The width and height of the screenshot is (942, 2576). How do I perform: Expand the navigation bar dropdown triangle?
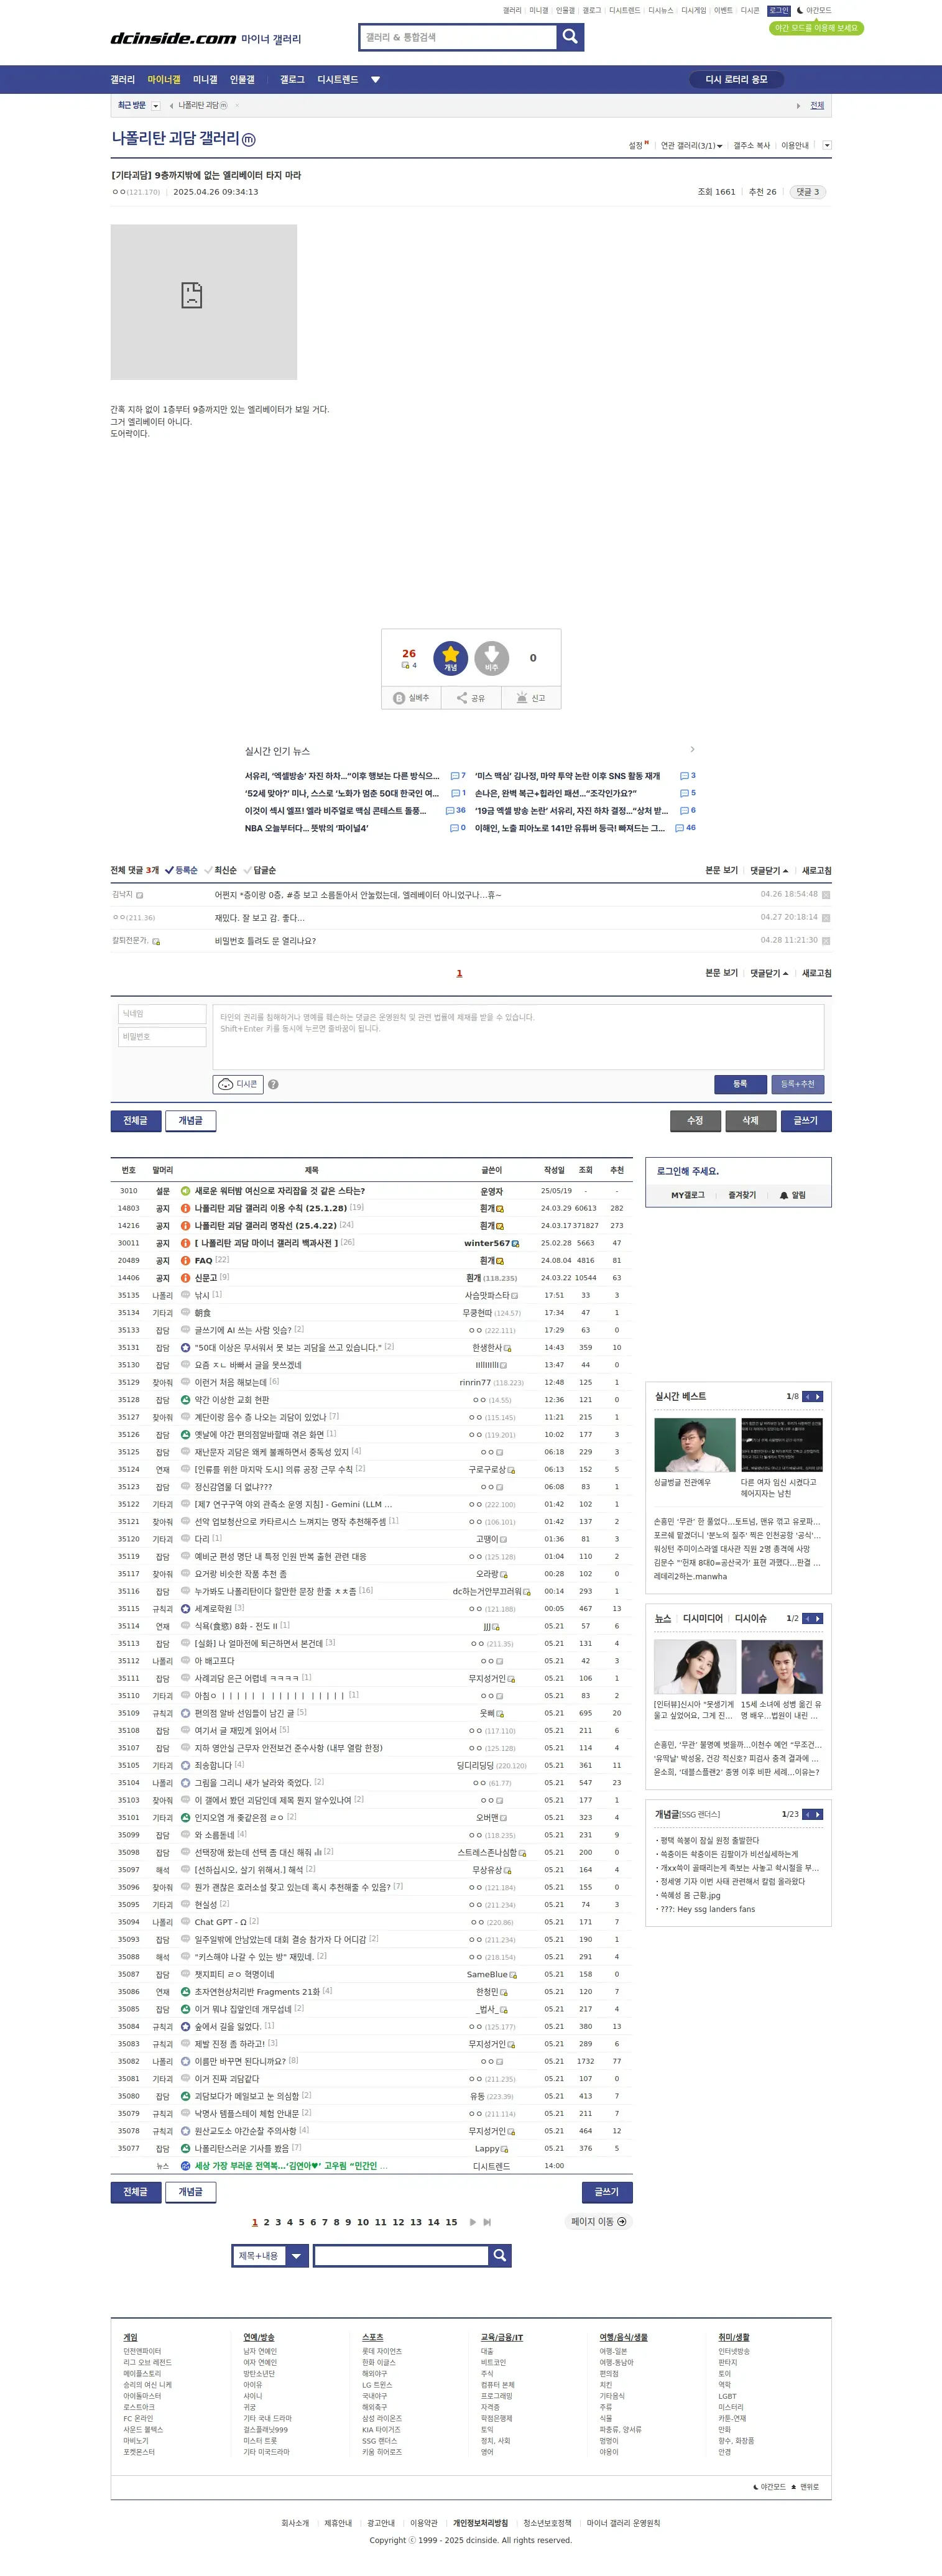coord(376,80)
